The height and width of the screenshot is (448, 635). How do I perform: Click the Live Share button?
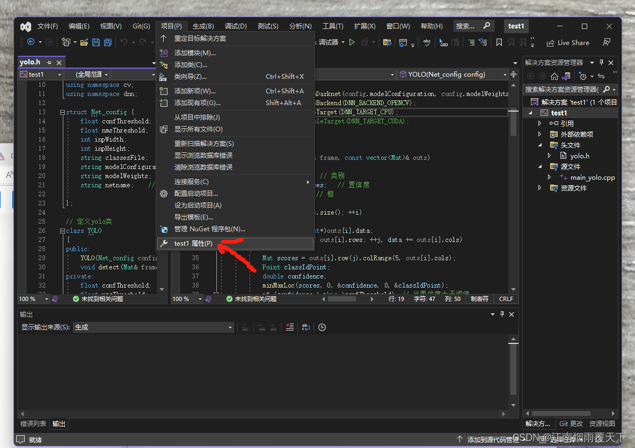coord(568,42)
